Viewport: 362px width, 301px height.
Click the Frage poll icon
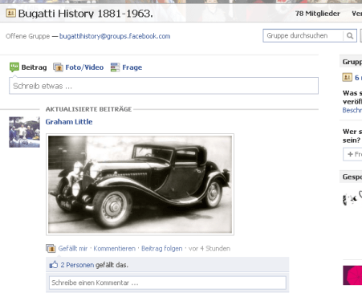click(115, 67)
